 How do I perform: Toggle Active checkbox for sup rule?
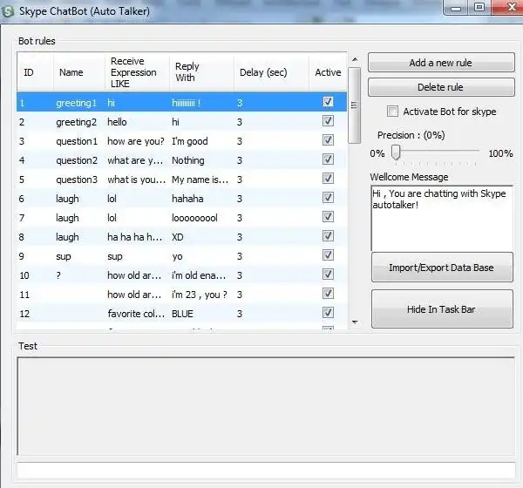click(x=328, y=255)
